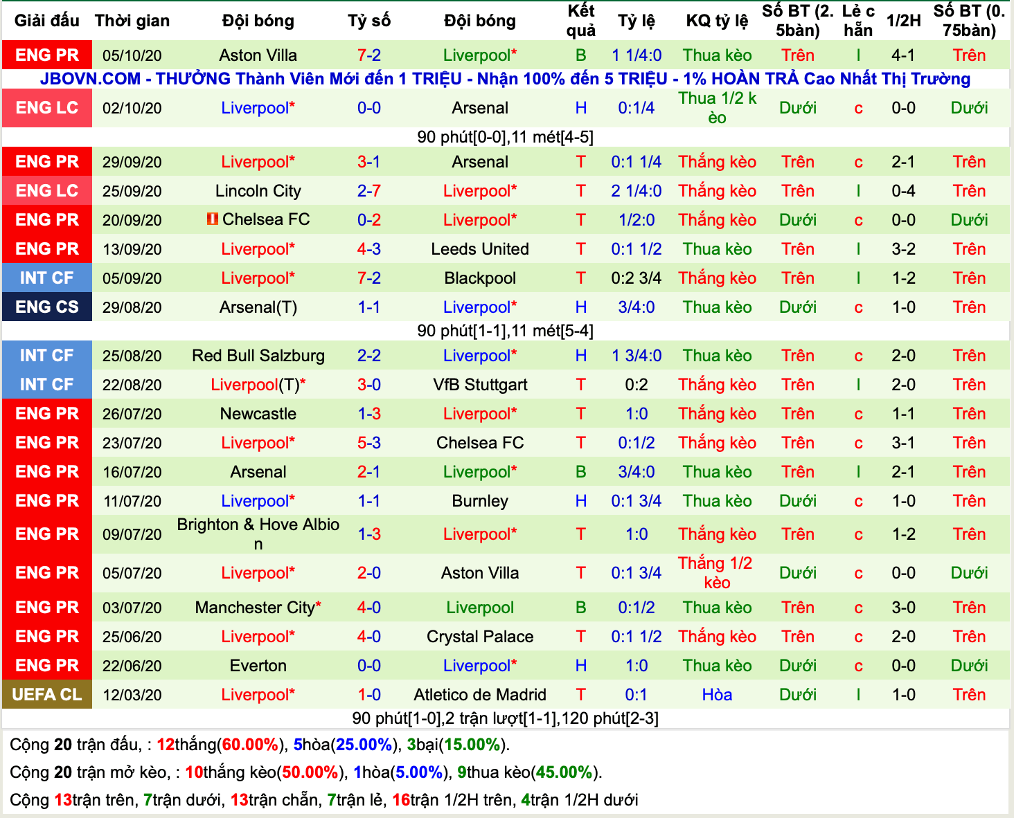Click Crystal Palace team name
The width and height of the screenshot is (1014, 818).
[480, 637]
